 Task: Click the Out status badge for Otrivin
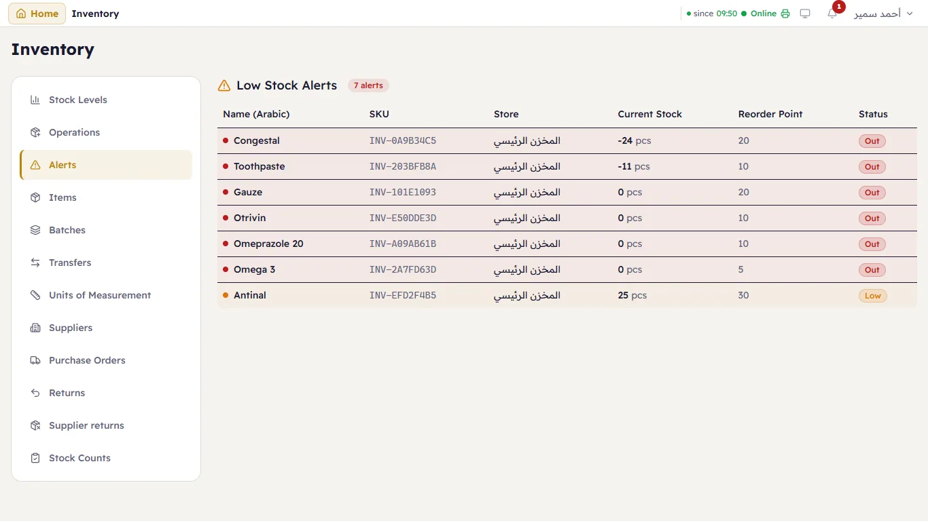pos(872,218)
